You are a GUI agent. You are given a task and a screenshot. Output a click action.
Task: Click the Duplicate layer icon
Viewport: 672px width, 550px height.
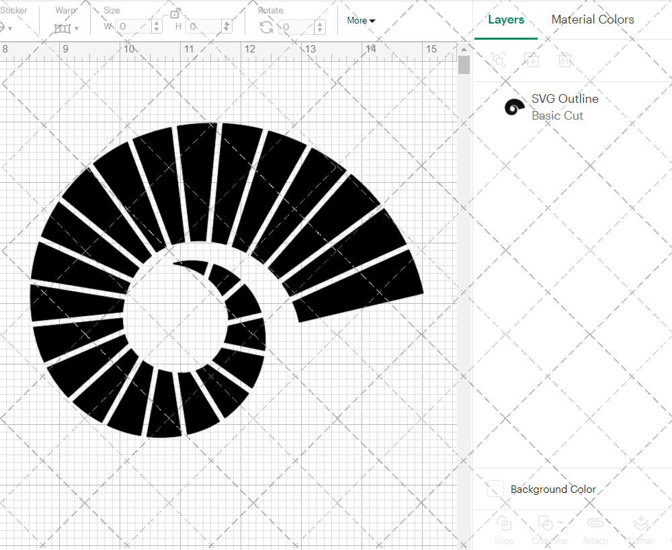coord(532,60)
